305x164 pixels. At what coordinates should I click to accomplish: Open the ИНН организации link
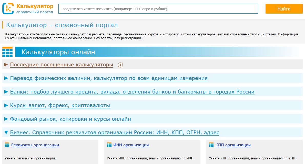click(x=131, y=145)
